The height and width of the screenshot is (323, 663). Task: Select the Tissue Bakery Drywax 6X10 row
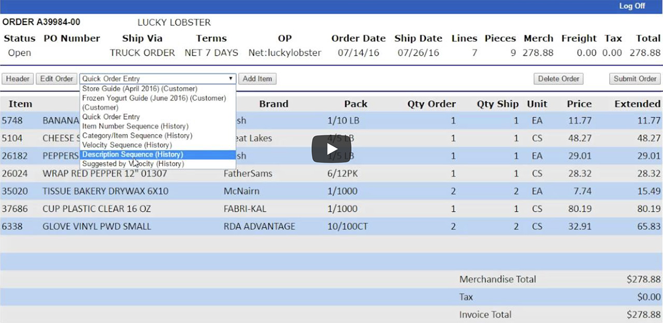pos(105,191)
